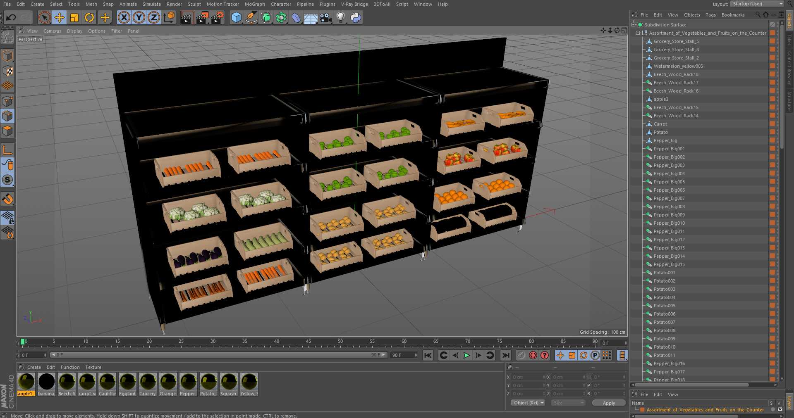Toggle Z axis lock
The width and height of the screenshot is (794, 418).
coord(154,17)
